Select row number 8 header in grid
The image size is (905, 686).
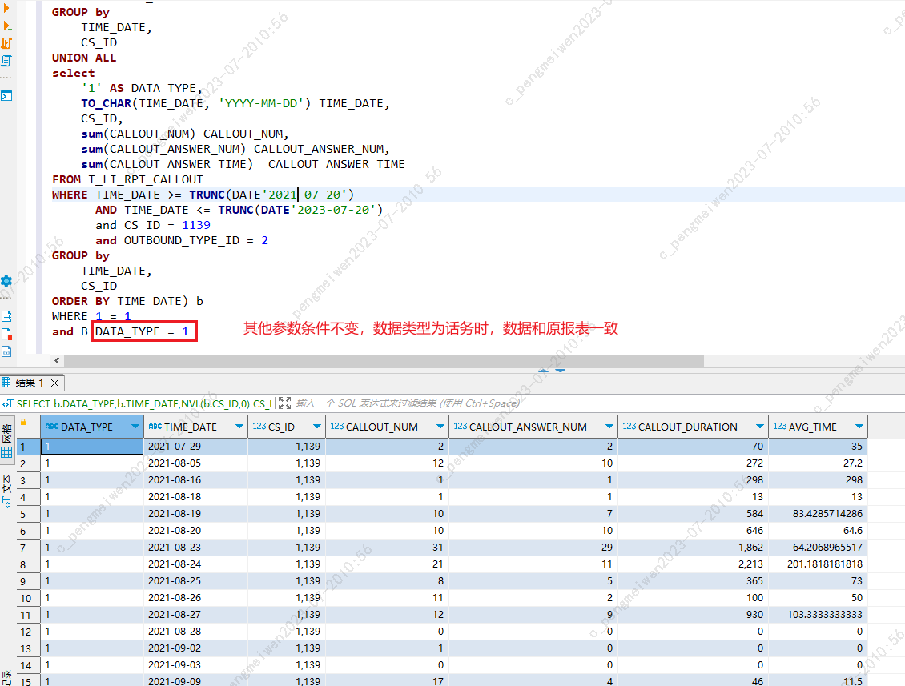28,564
